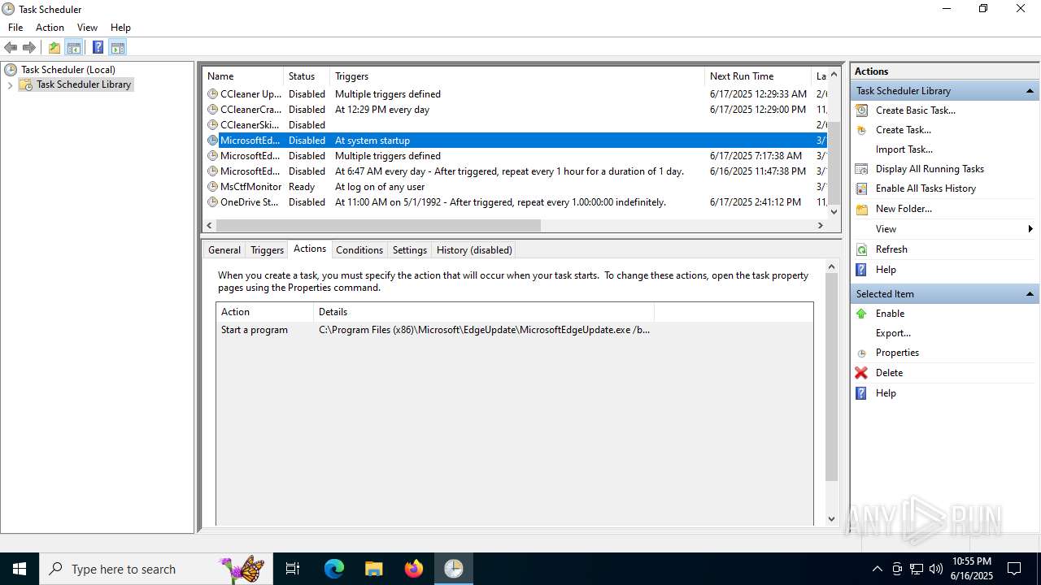Screen dimensions: 1041x585
Task: Click Enable All Tasks History link
Action: pyautogui.click(x=926, y=188)
